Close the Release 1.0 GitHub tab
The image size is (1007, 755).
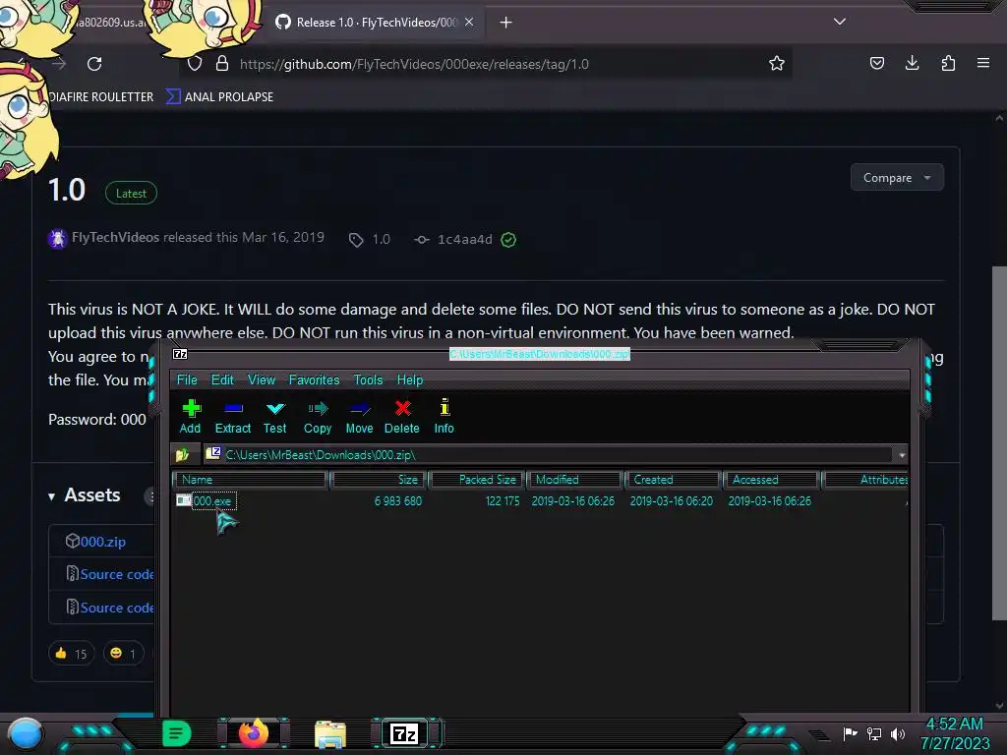click(469, 22)
